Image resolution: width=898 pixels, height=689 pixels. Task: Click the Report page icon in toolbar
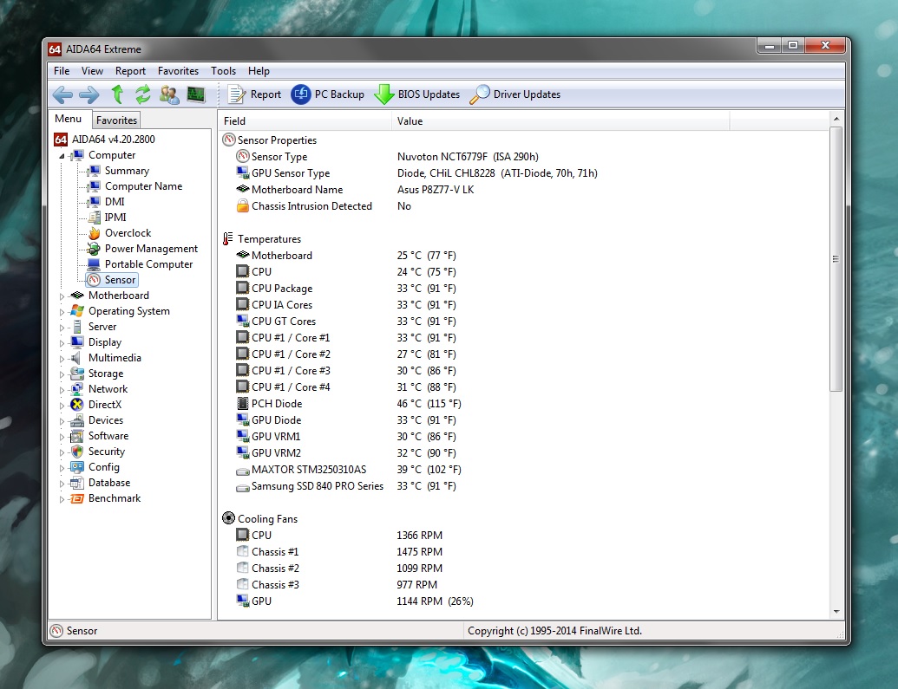click(236, 94)
